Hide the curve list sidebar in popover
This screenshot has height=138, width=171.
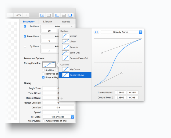tap(96, 32)
